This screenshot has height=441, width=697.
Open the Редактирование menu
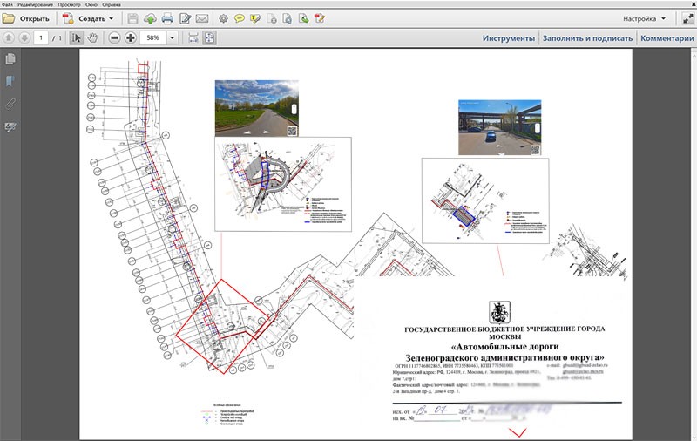point(36,4)
